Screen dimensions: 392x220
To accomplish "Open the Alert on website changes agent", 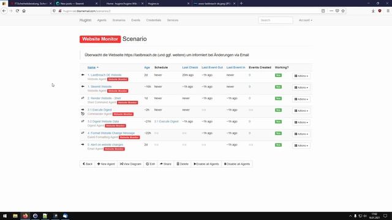I will click(105, 145).
